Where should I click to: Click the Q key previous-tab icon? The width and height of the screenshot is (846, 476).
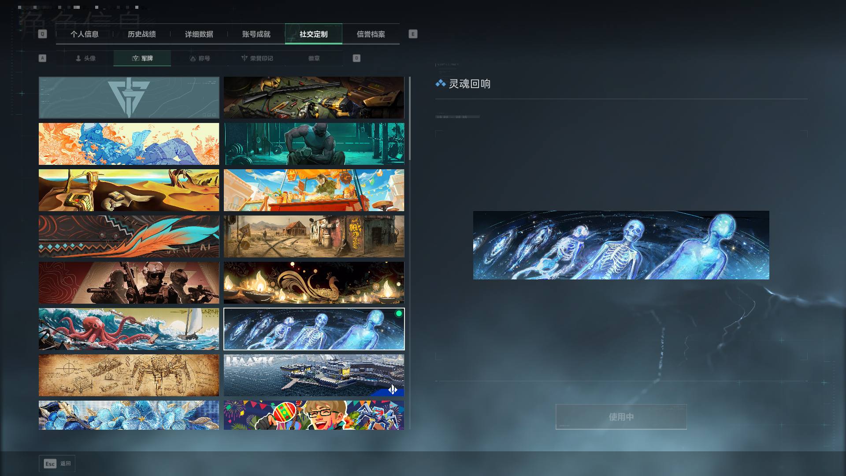tap(42, 34)
